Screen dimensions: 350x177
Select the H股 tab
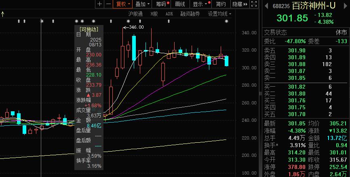[x=154, y=14]
